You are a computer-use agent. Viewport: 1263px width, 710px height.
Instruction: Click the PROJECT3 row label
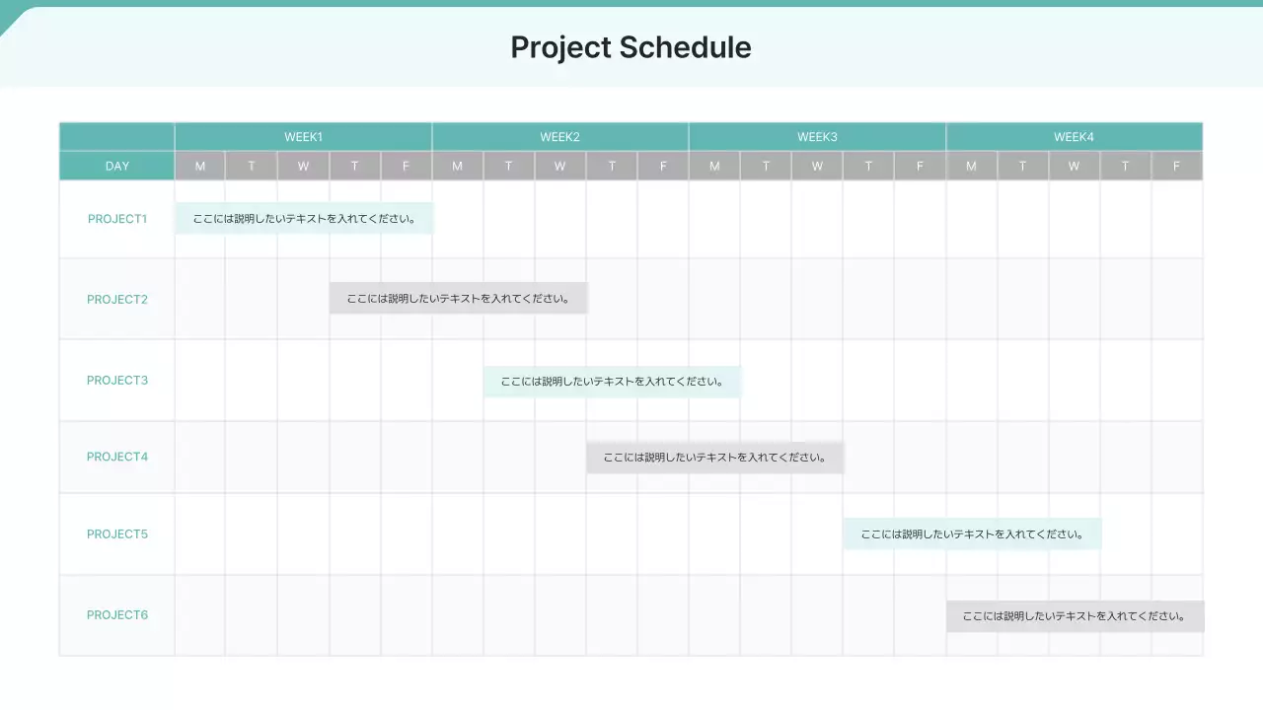pyautogui.click(x=117, y=380)
